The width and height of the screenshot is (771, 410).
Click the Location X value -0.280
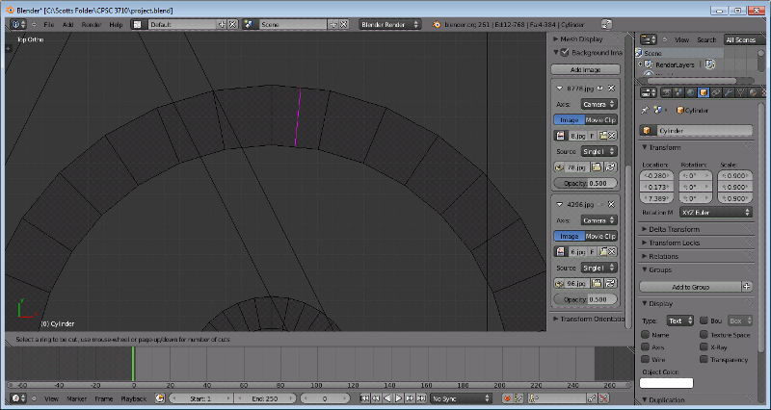[x=656, y=175]
